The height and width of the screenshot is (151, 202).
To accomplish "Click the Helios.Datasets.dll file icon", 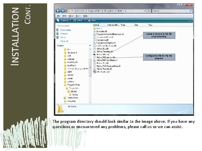I will tap(95, 51).
